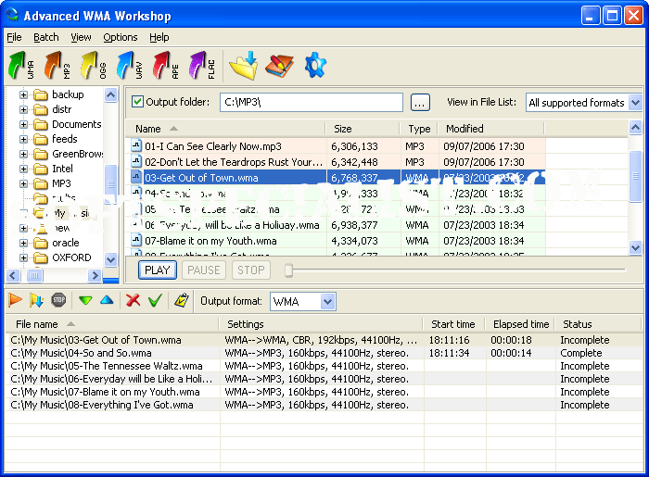The height and width of the screenshot is (477, 649).
Task: Click the playback position slider handle
Action: 289,270
